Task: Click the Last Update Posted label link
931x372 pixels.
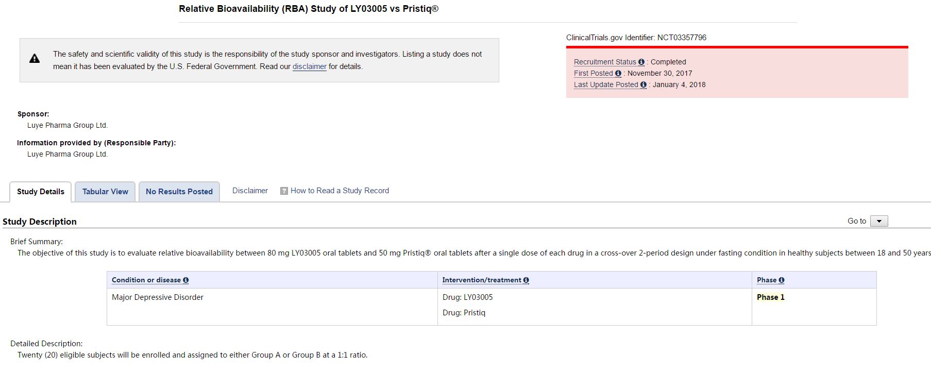Action: pos(606,84)
